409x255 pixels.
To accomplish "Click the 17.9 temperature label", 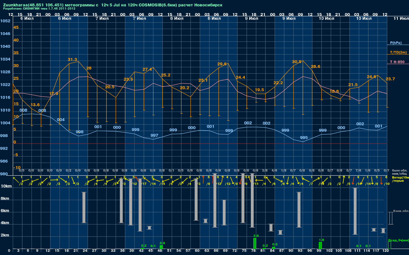I will coord(54,94).
